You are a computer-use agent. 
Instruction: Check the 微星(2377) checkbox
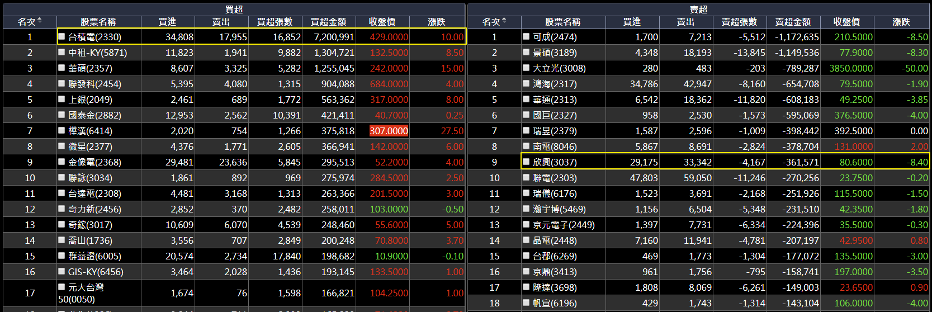(62, 146)
